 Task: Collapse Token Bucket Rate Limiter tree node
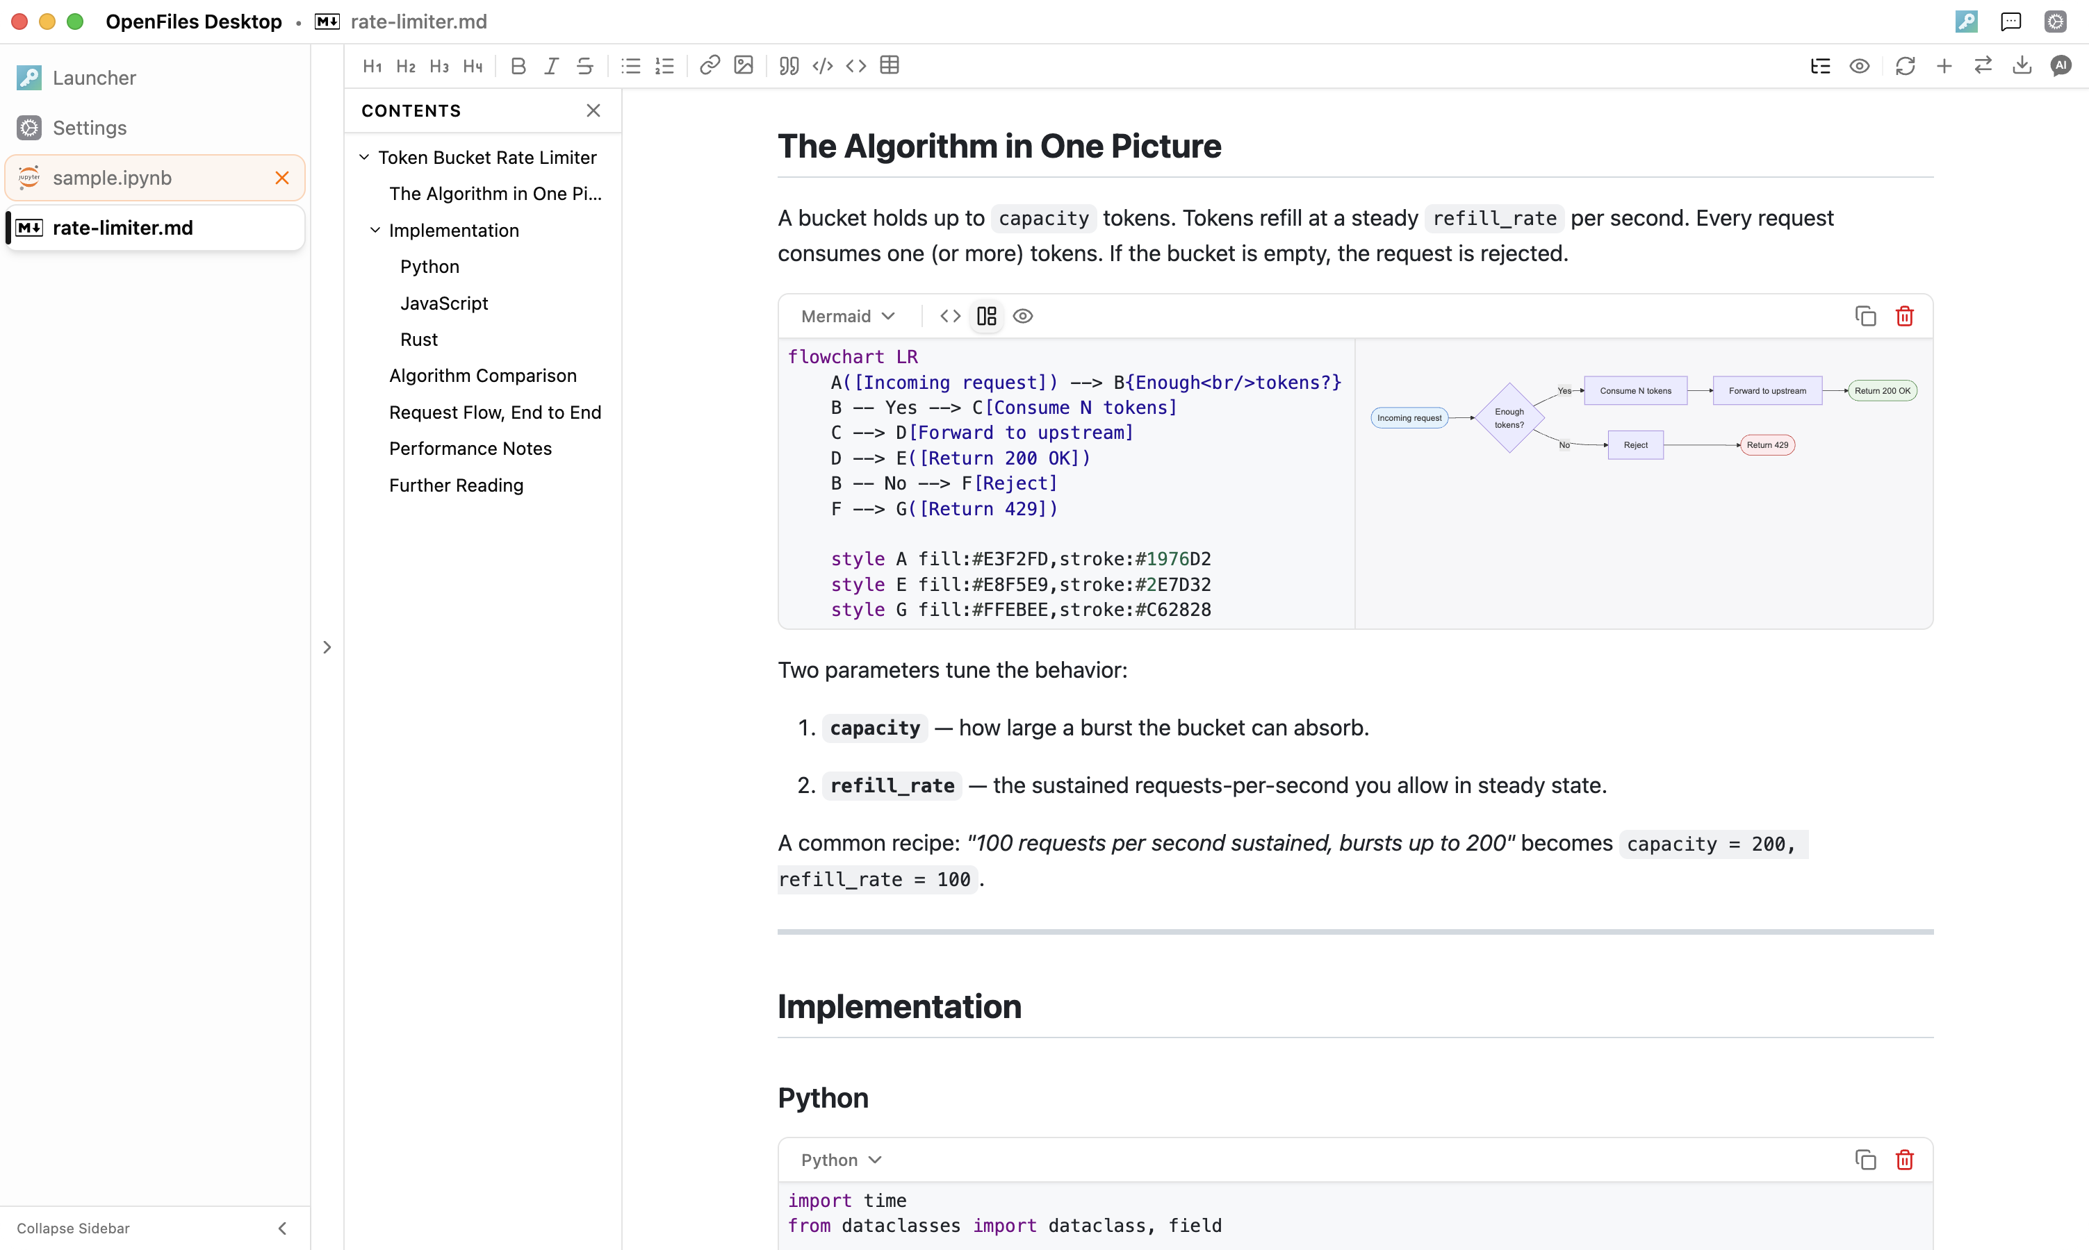(x=364, y=158)
